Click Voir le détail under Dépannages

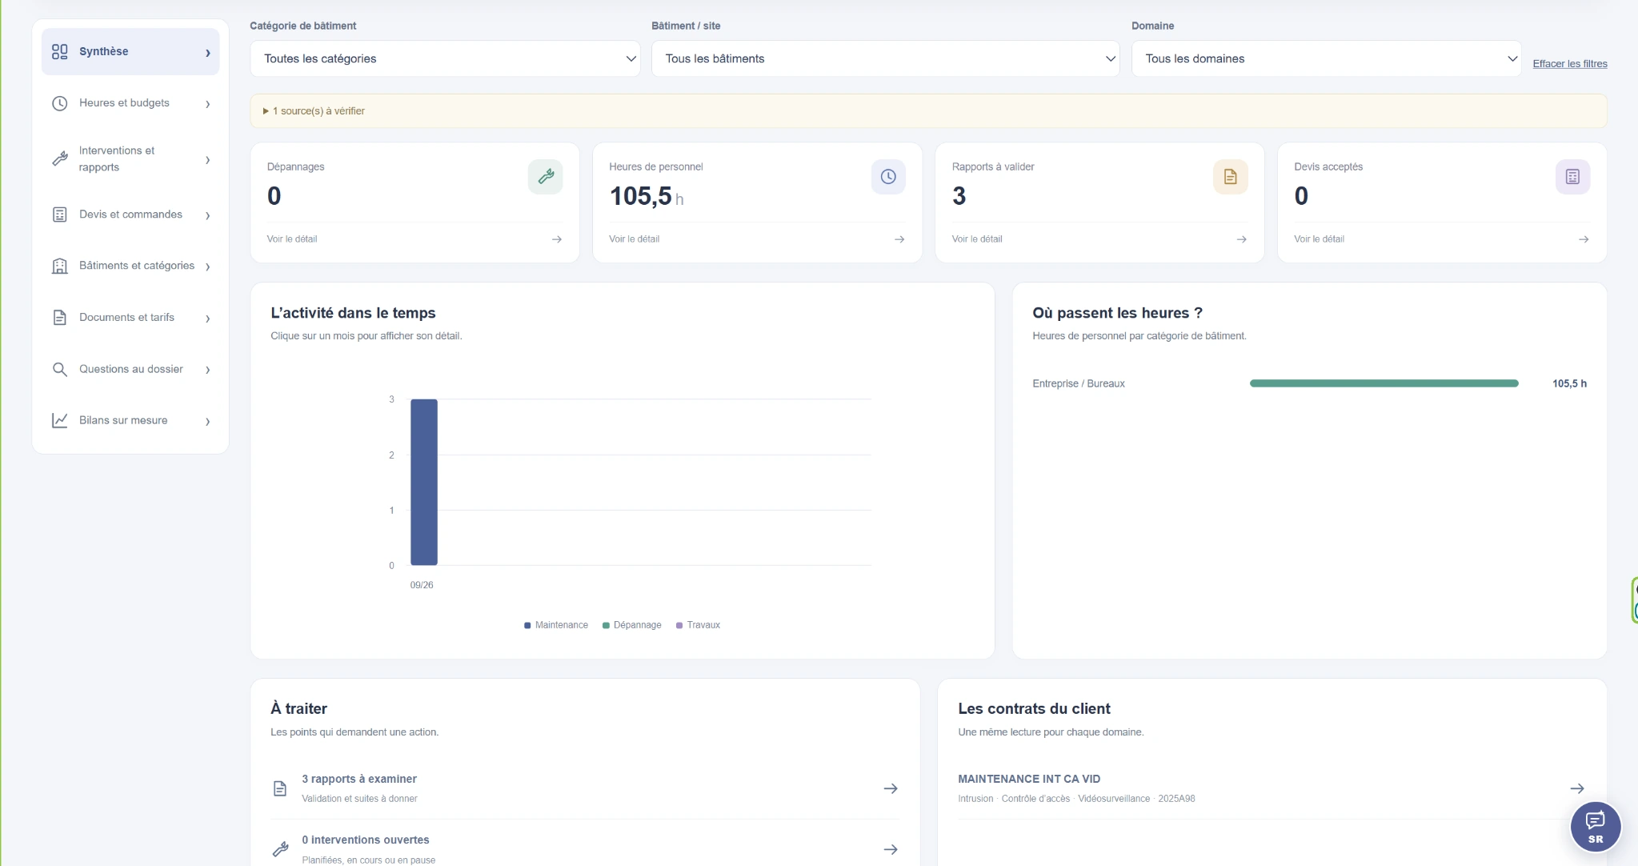click(x=292, y=239)
